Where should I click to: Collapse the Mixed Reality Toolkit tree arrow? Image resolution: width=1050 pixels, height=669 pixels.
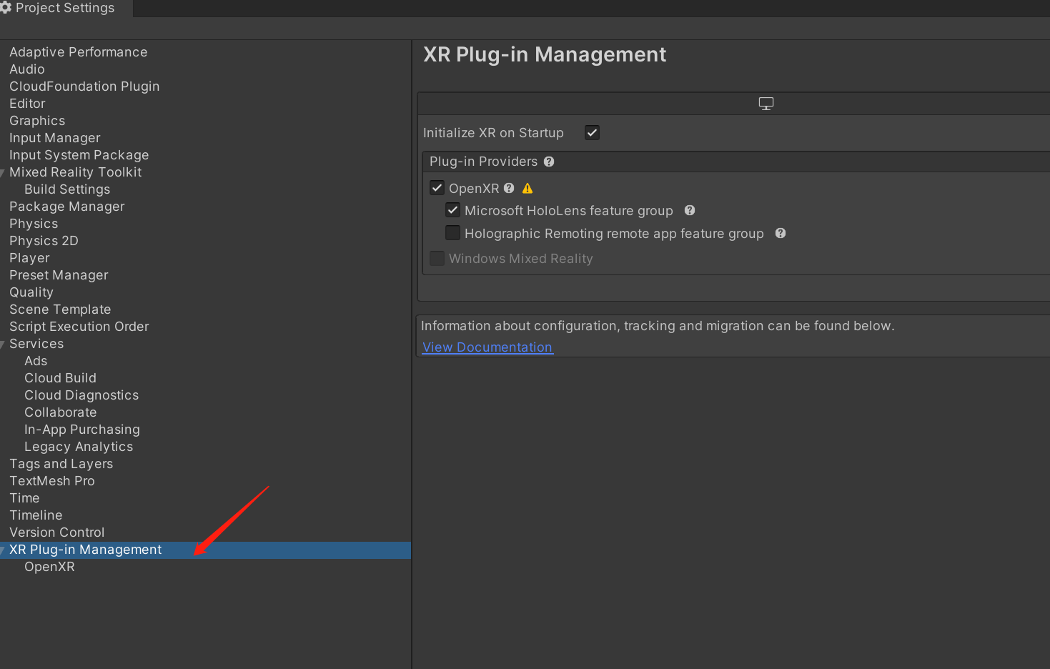click(x=3, y=172)
